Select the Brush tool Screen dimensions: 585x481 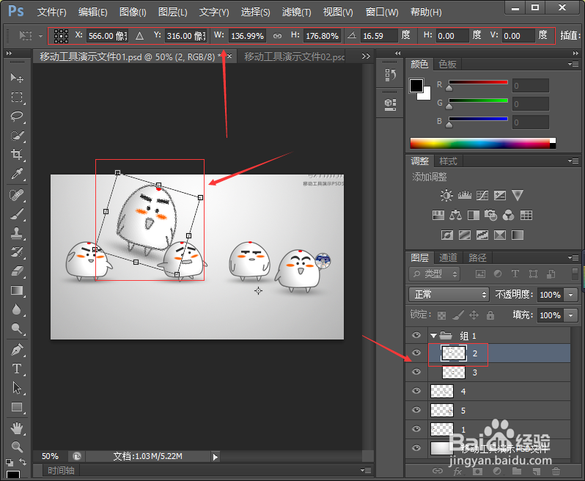[x=16, y=214]
